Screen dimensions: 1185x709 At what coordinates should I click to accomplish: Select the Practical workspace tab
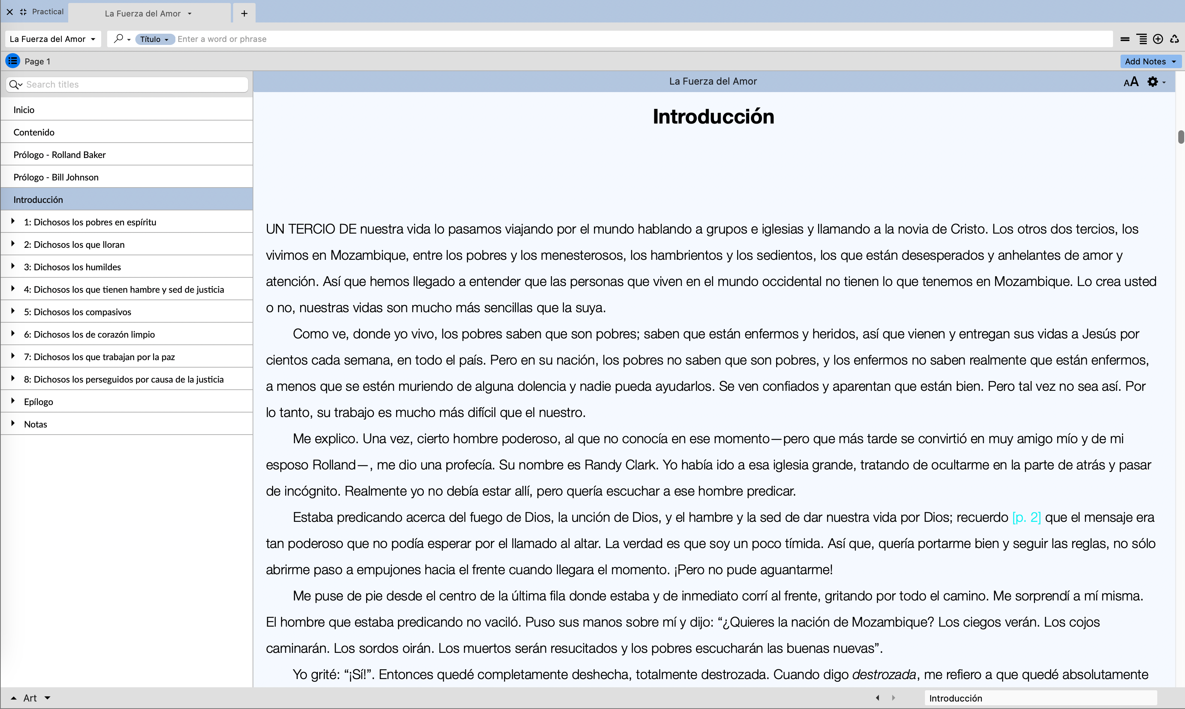coord(47,12)
